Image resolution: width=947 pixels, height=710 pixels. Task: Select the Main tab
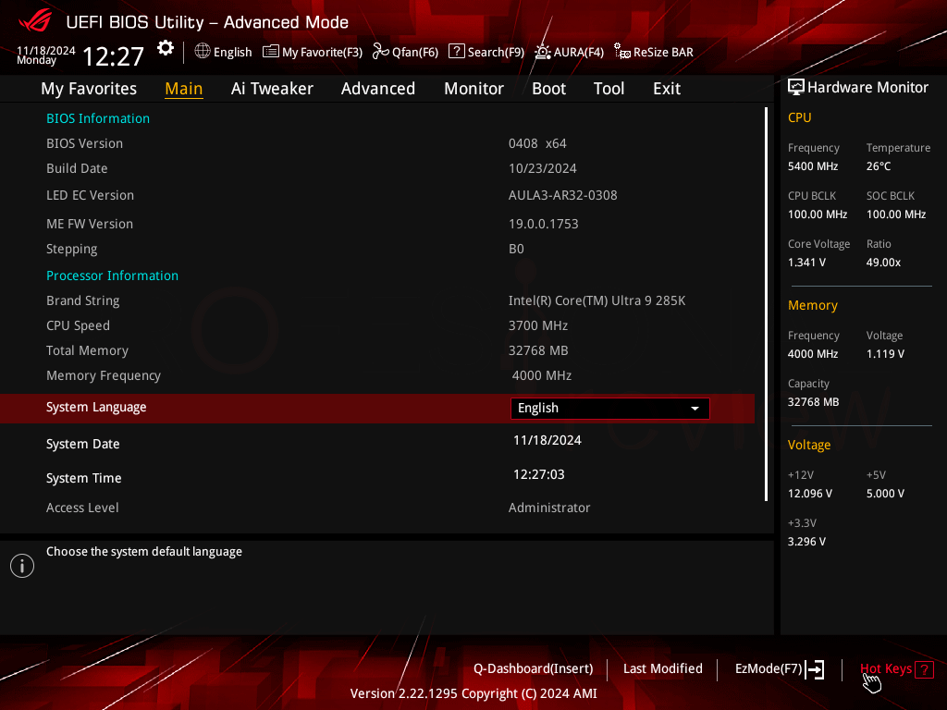(x=184, y=89)
